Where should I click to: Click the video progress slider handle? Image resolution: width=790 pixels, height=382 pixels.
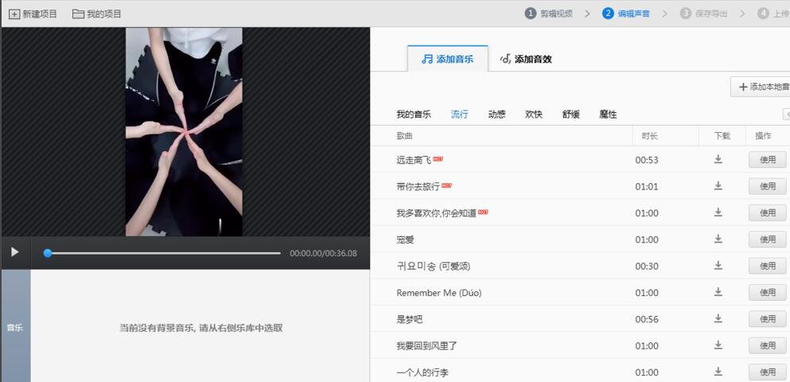click(x=48, y=253)
